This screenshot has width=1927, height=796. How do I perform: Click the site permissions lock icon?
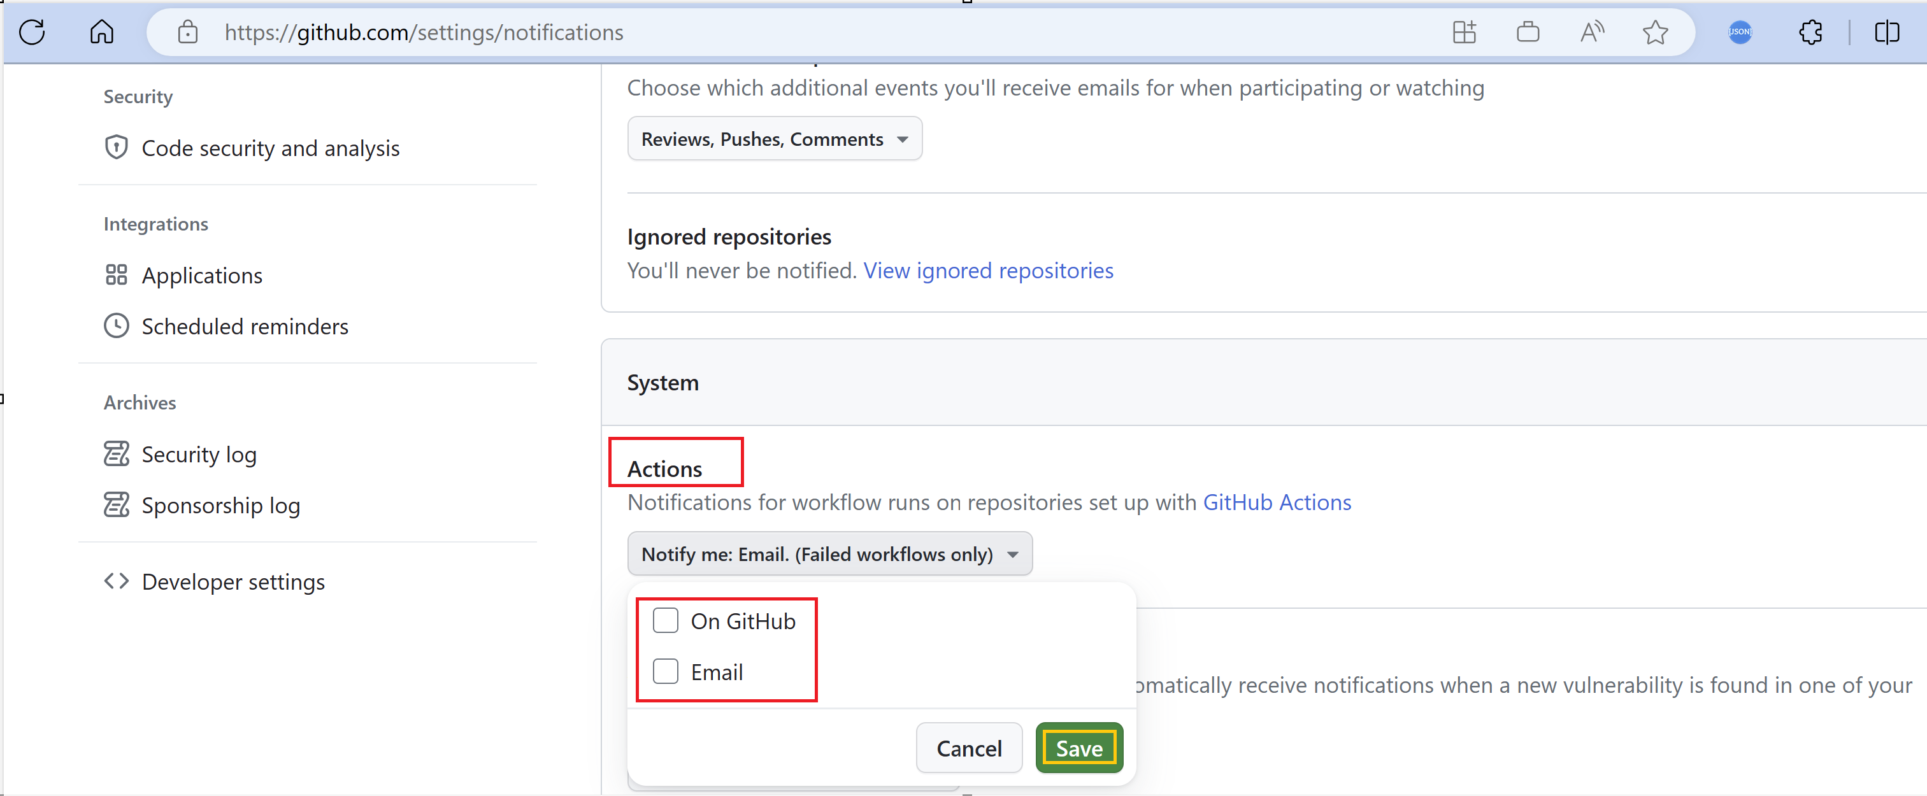188,32
